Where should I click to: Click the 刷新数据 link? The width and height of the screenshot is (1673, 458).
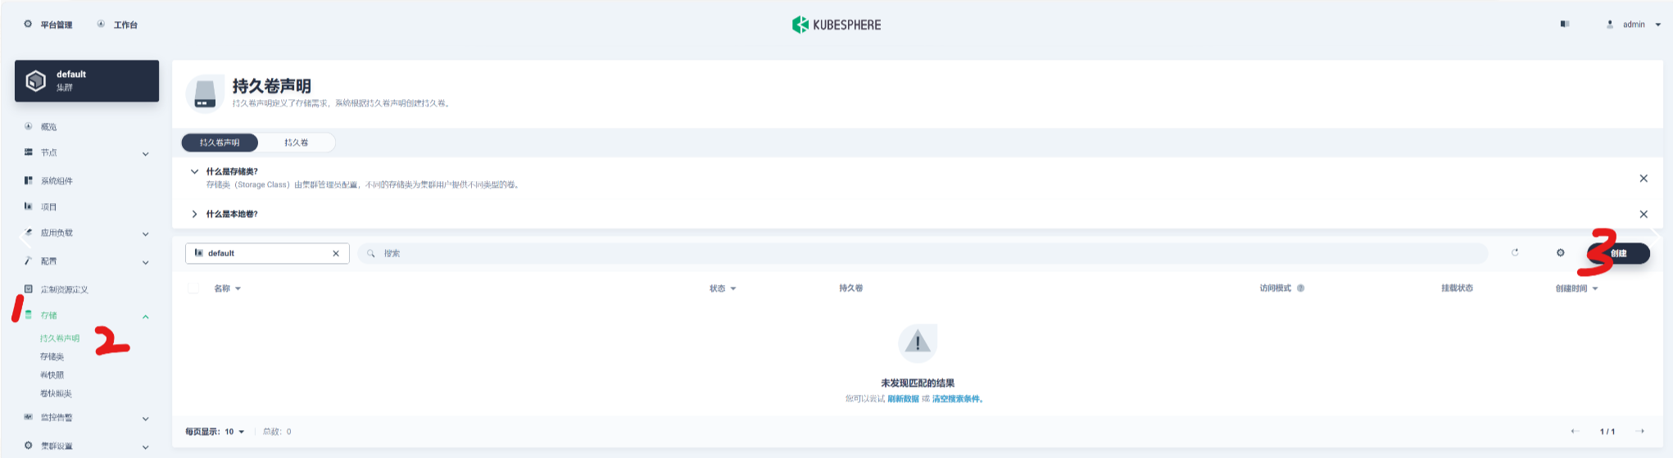tap(903, 399)
